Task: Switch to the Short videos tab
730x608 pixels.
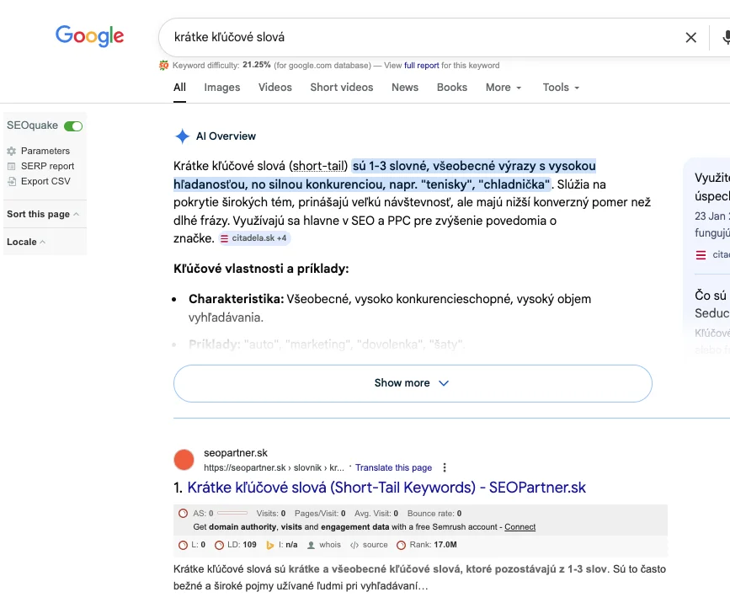Action: (341, 88)
